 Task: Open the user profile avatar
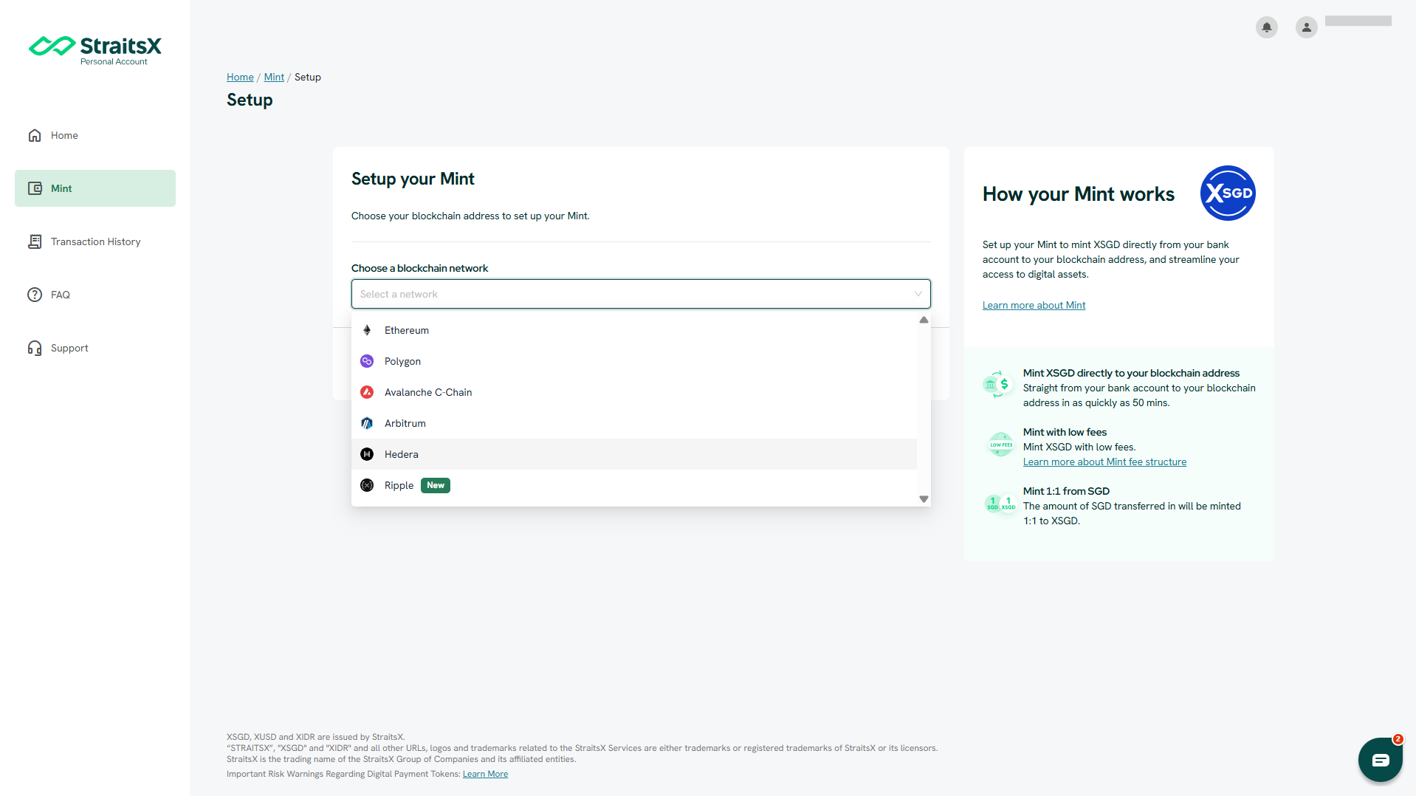coord(1306,27)
